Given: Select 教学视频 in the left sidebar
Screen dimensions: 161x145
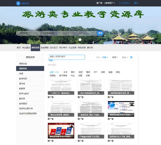Looking at the screenshot, I should coord(23,79).
